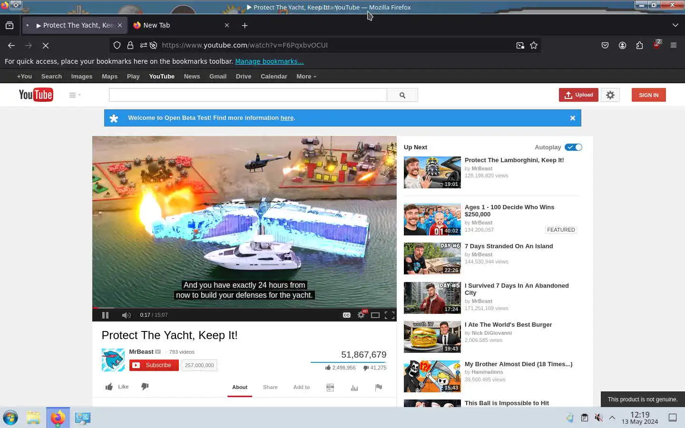Expand the hidden system tray icons arrow

[x=612, y=418]
